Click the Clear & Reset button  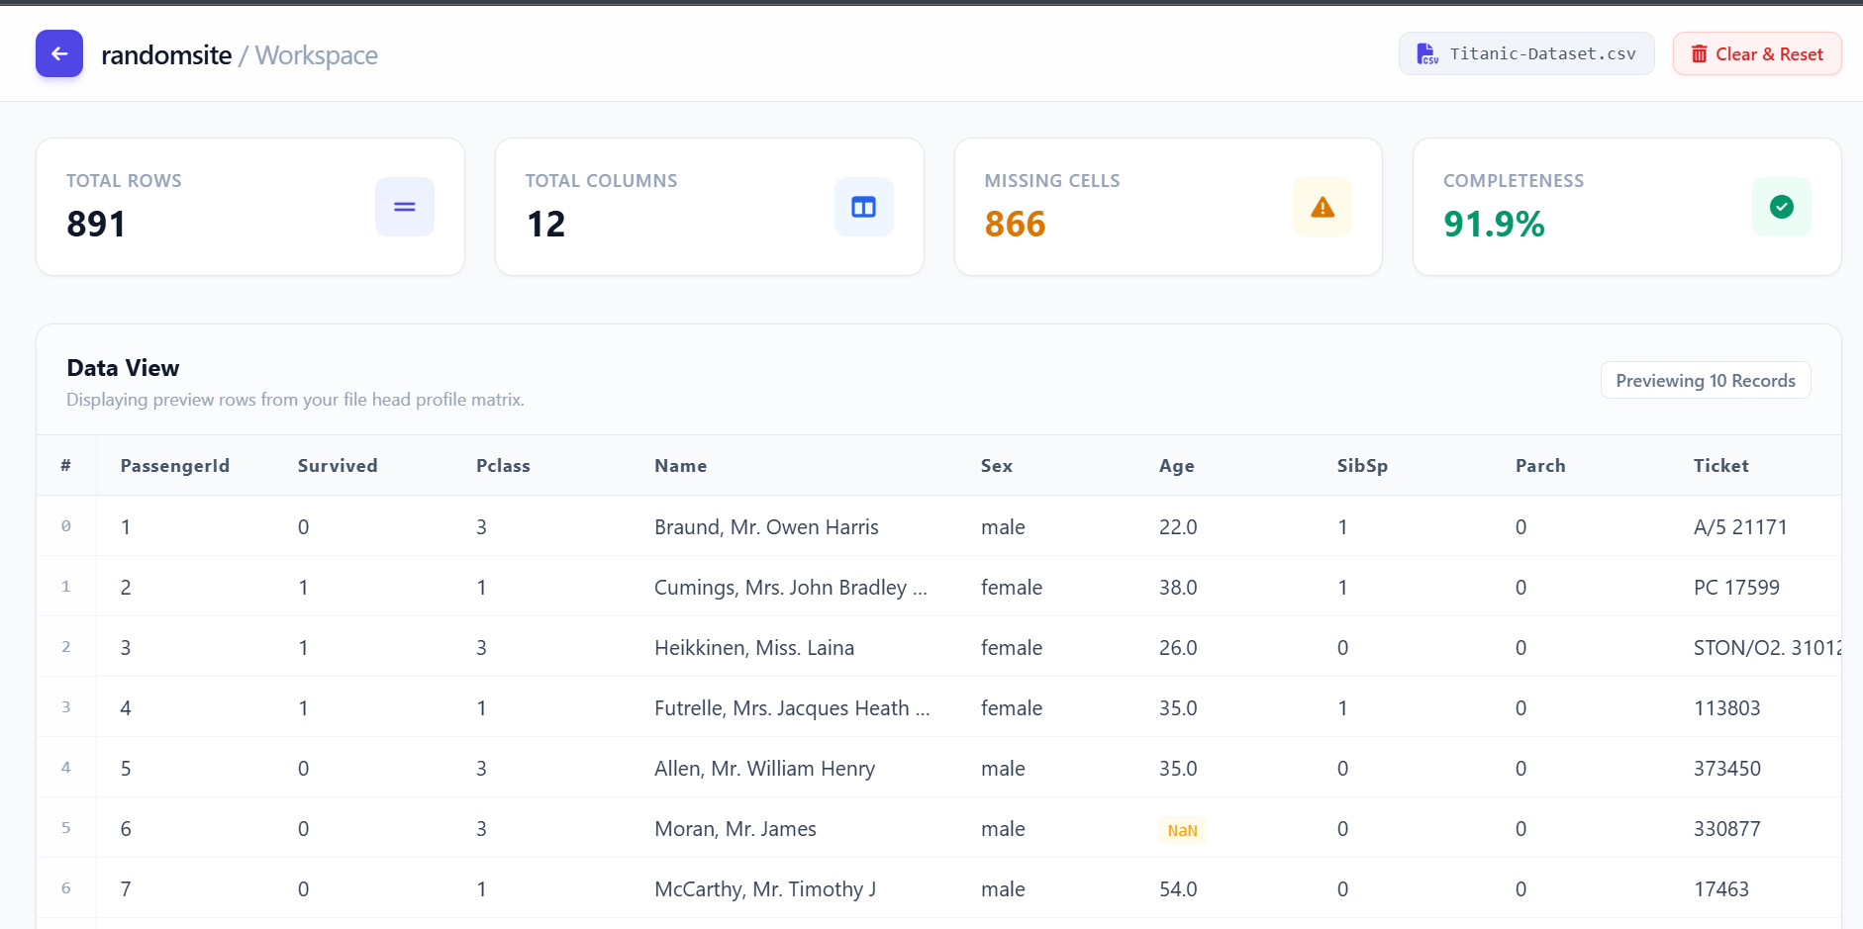1757,53
